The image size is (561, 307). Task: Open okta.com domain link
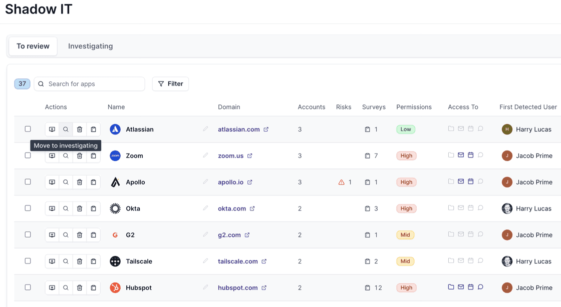[236, 208]
